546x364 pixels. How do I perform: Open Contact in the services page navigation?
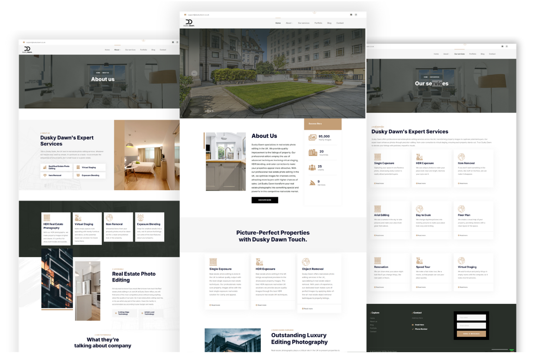coord(492,54)
